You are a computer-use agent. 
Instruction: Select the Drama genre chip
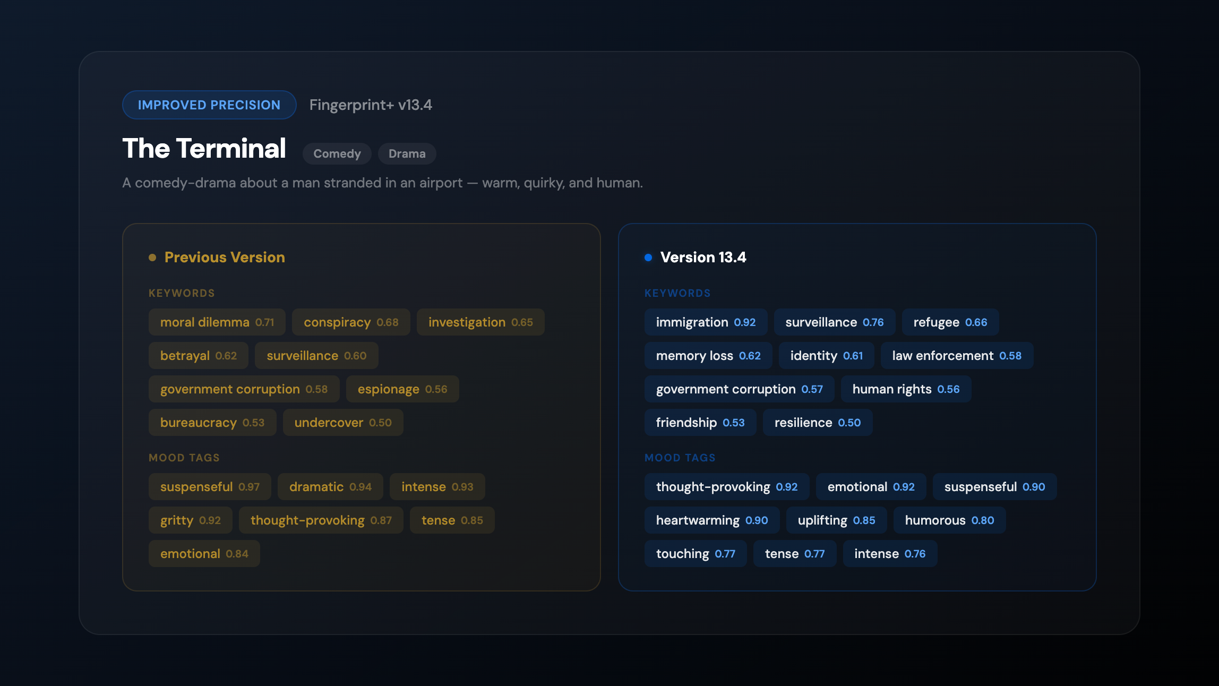[407, 154]
